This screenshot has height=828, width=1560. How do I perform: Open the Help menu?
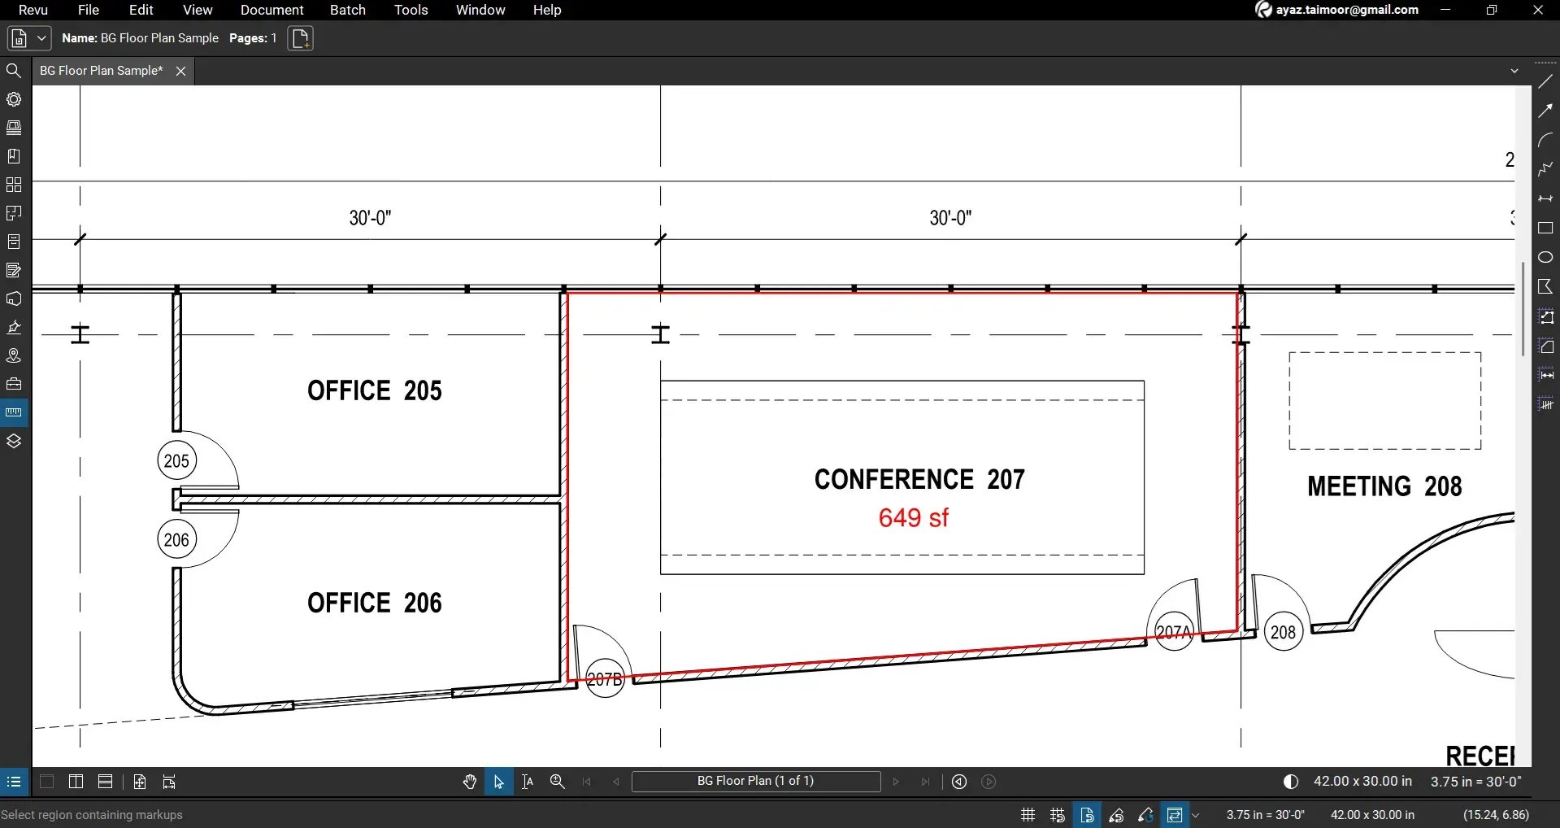[x=547, y=10]
